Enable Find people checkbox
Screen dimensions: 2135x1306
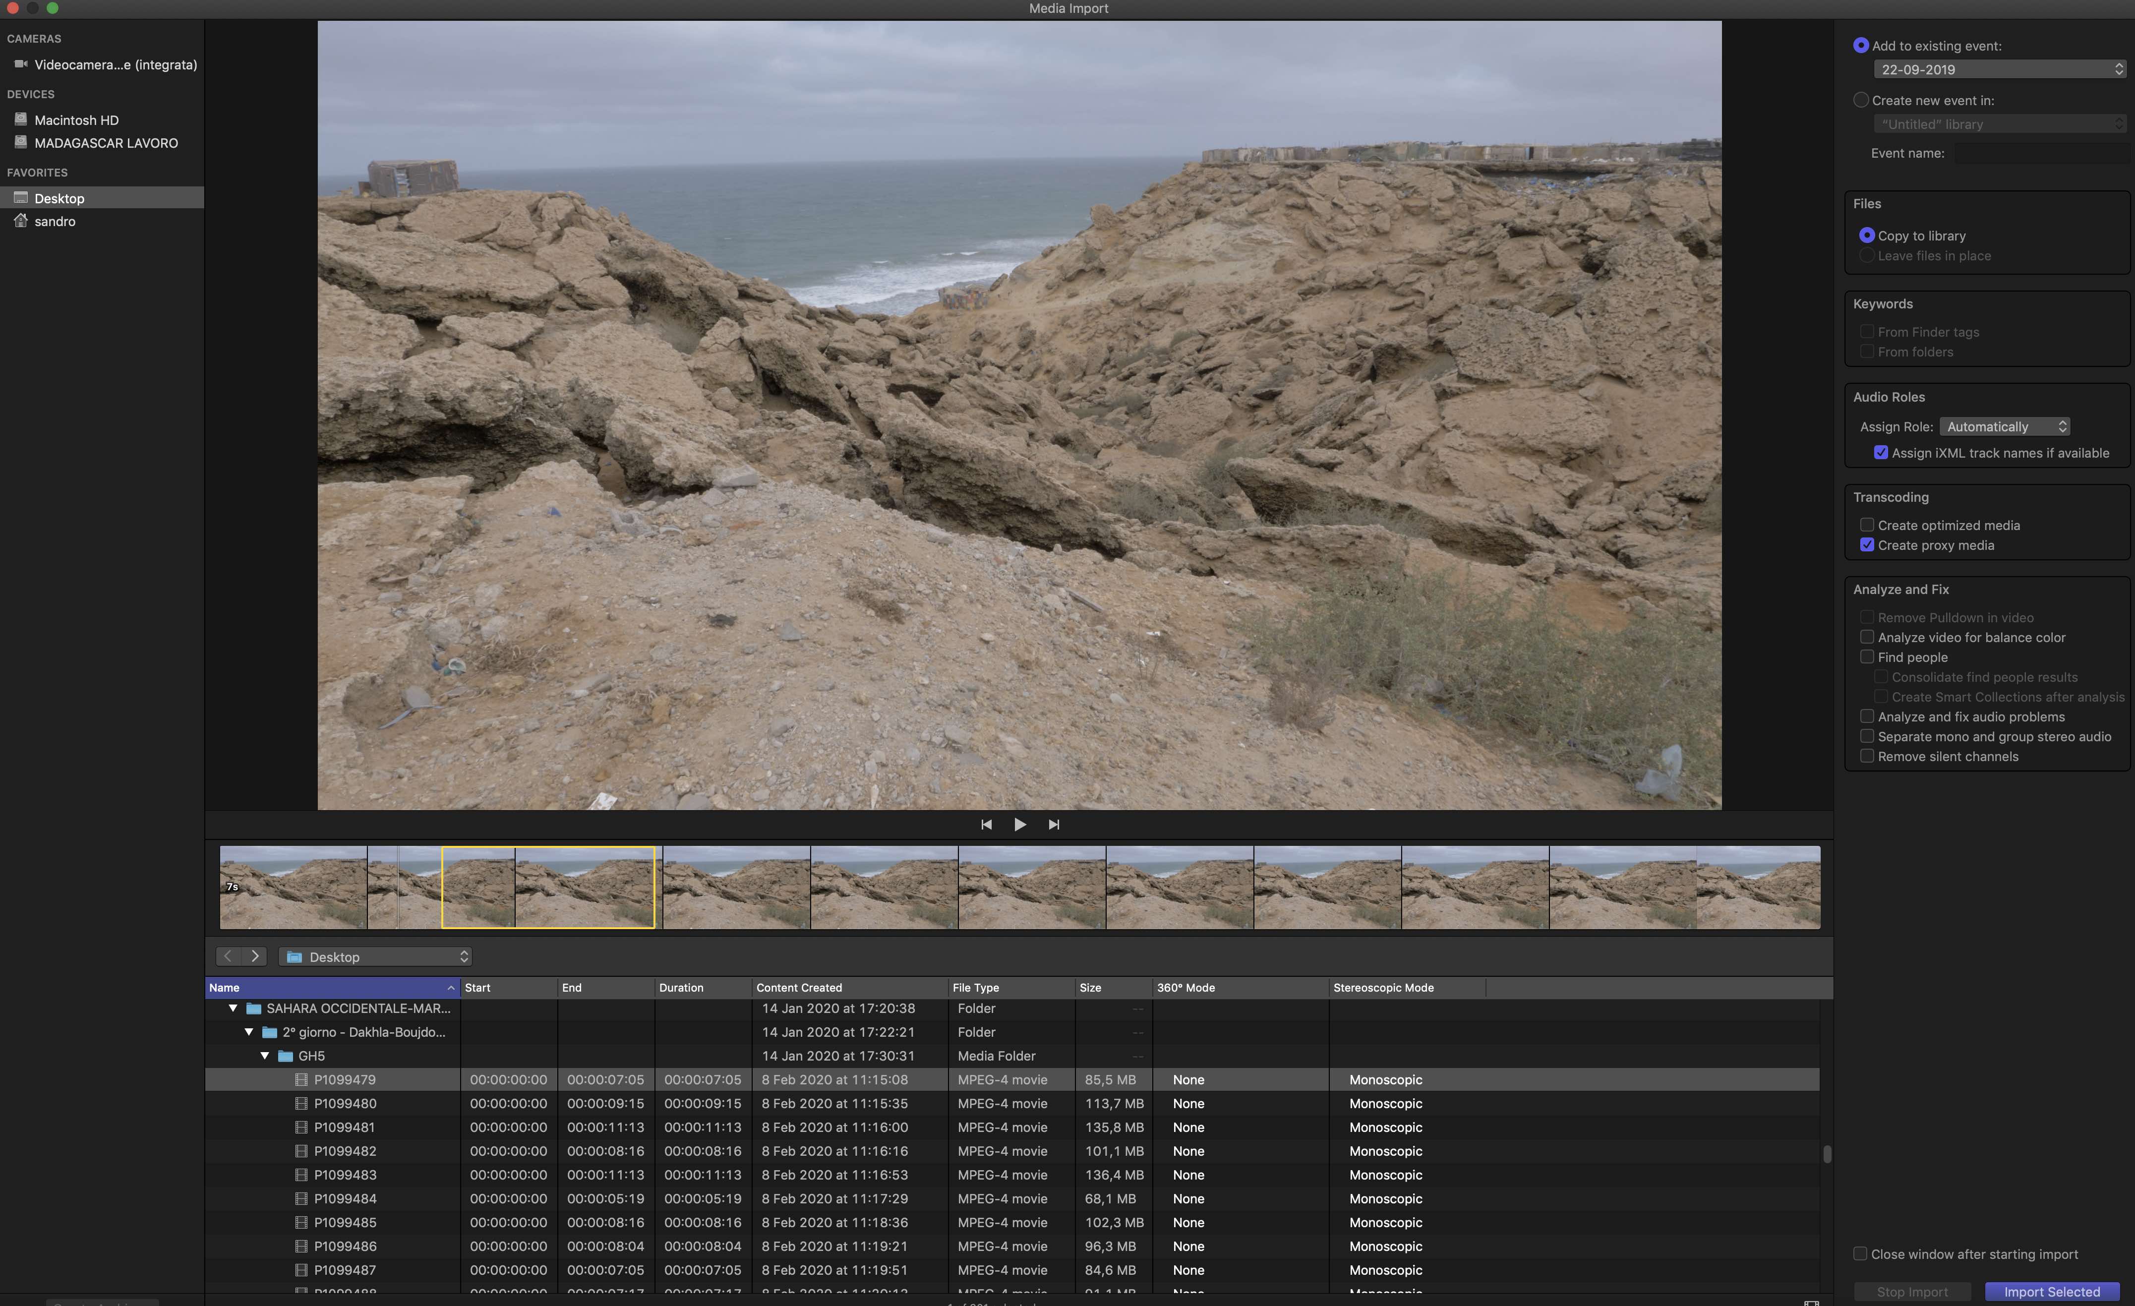pos(1867,657)
